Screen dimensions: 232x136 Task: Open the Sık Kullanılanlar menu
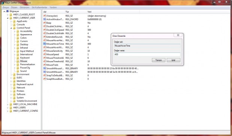click(39, 7)
